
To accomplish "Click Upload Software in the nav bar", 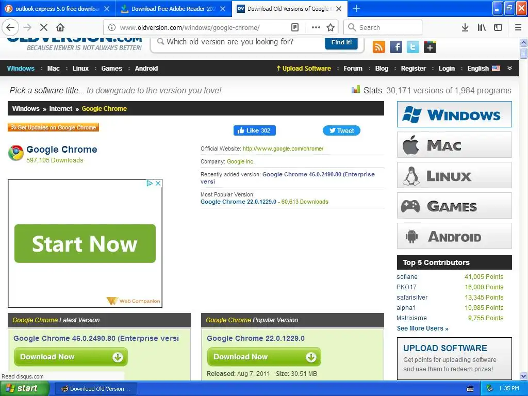I will pos(304,69).
